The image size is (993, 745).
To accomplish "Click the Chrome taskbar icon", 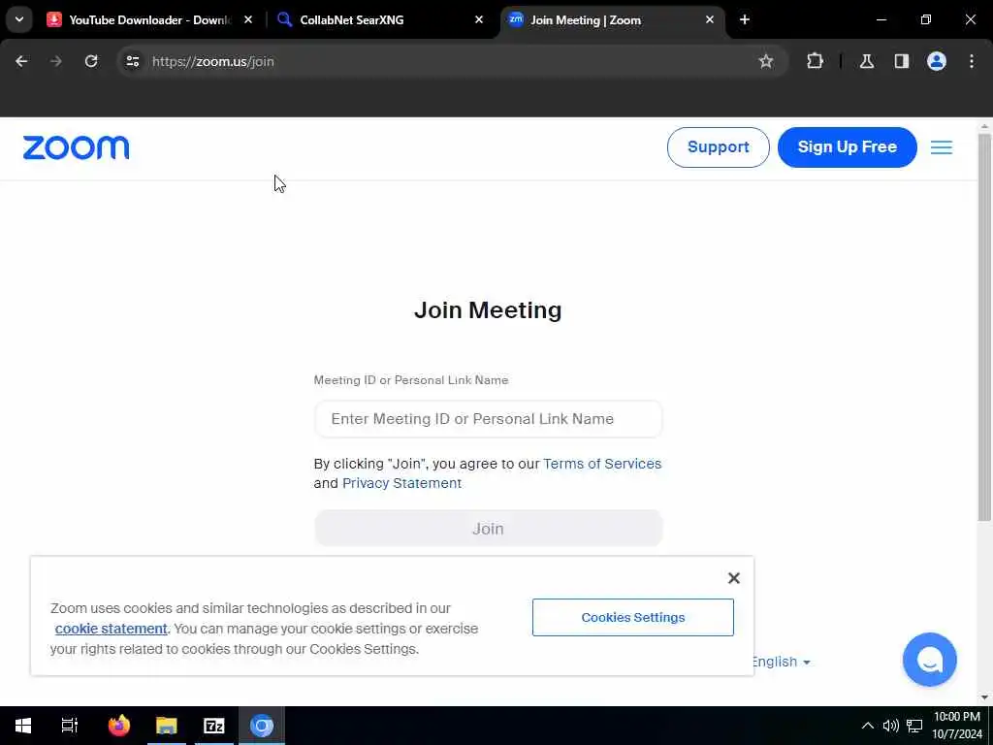I will 262,726.
